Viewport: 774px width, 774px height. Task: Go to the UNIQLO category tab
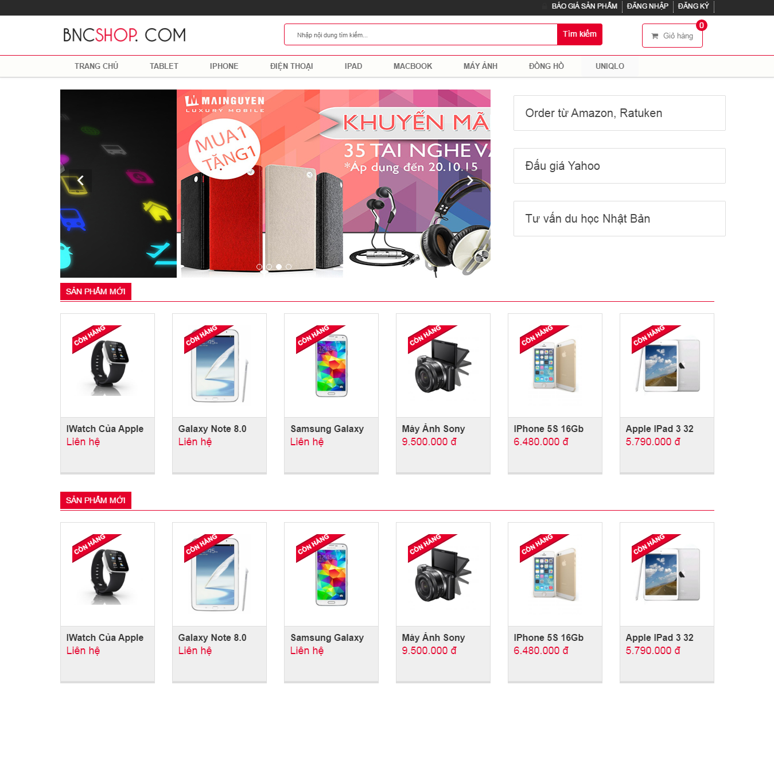[609, 66]
